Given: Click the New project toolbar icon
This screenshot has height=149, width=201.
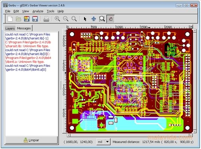Looking at the screenshot, I should 10,19.
